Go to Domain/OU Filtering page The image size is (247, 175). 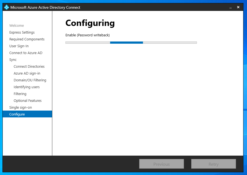coord(30,80)
